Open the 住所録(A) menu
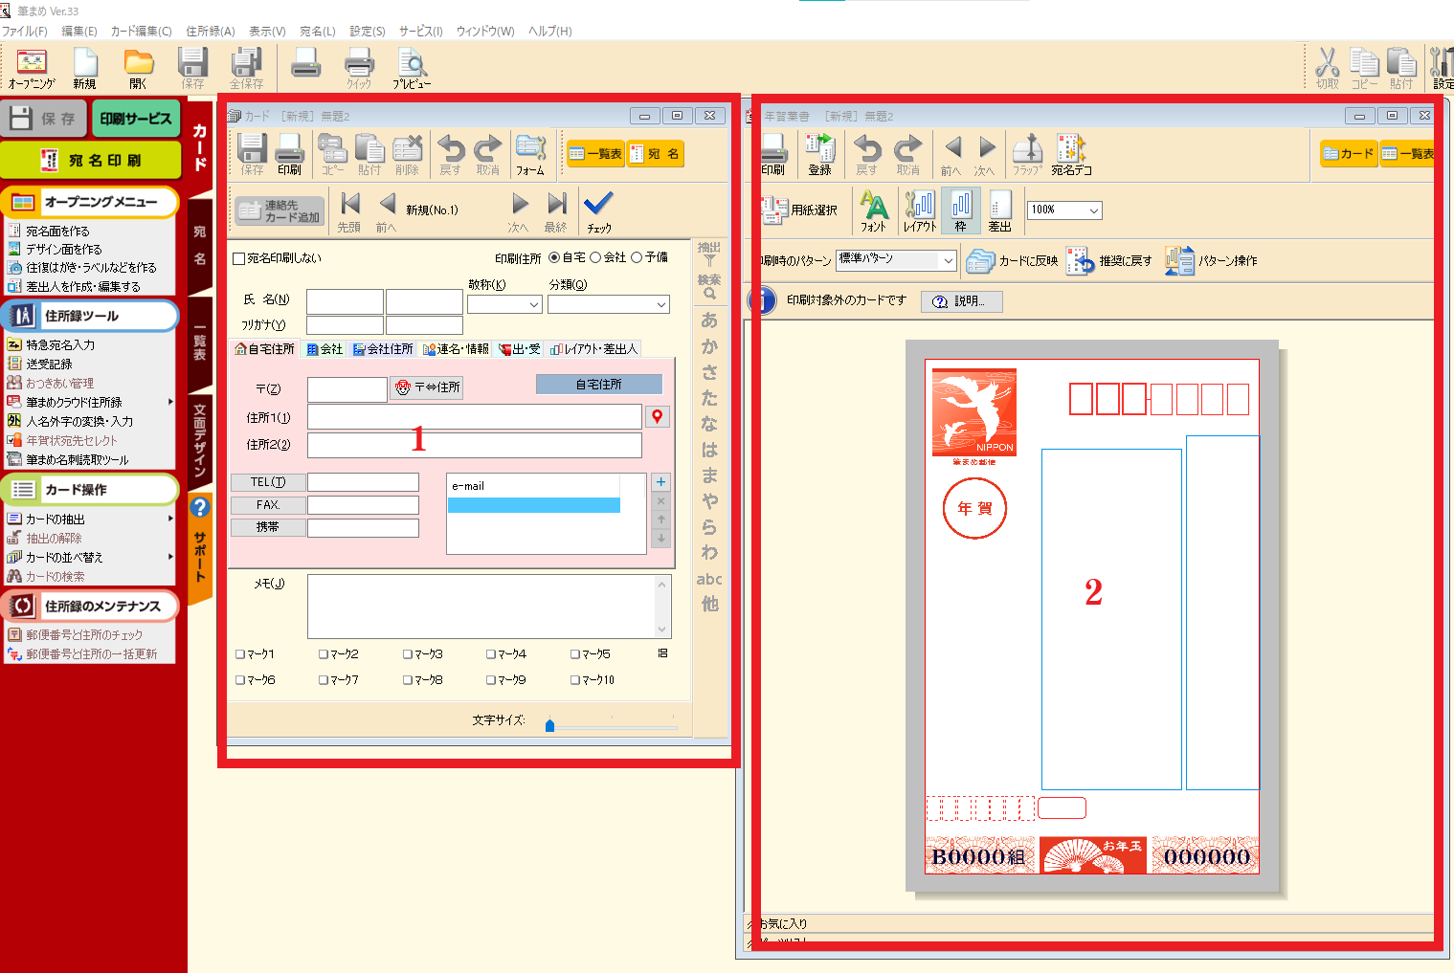 click(211, 32)
